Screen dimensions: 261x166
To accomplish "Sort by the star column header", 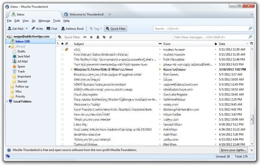I will 62,44.
